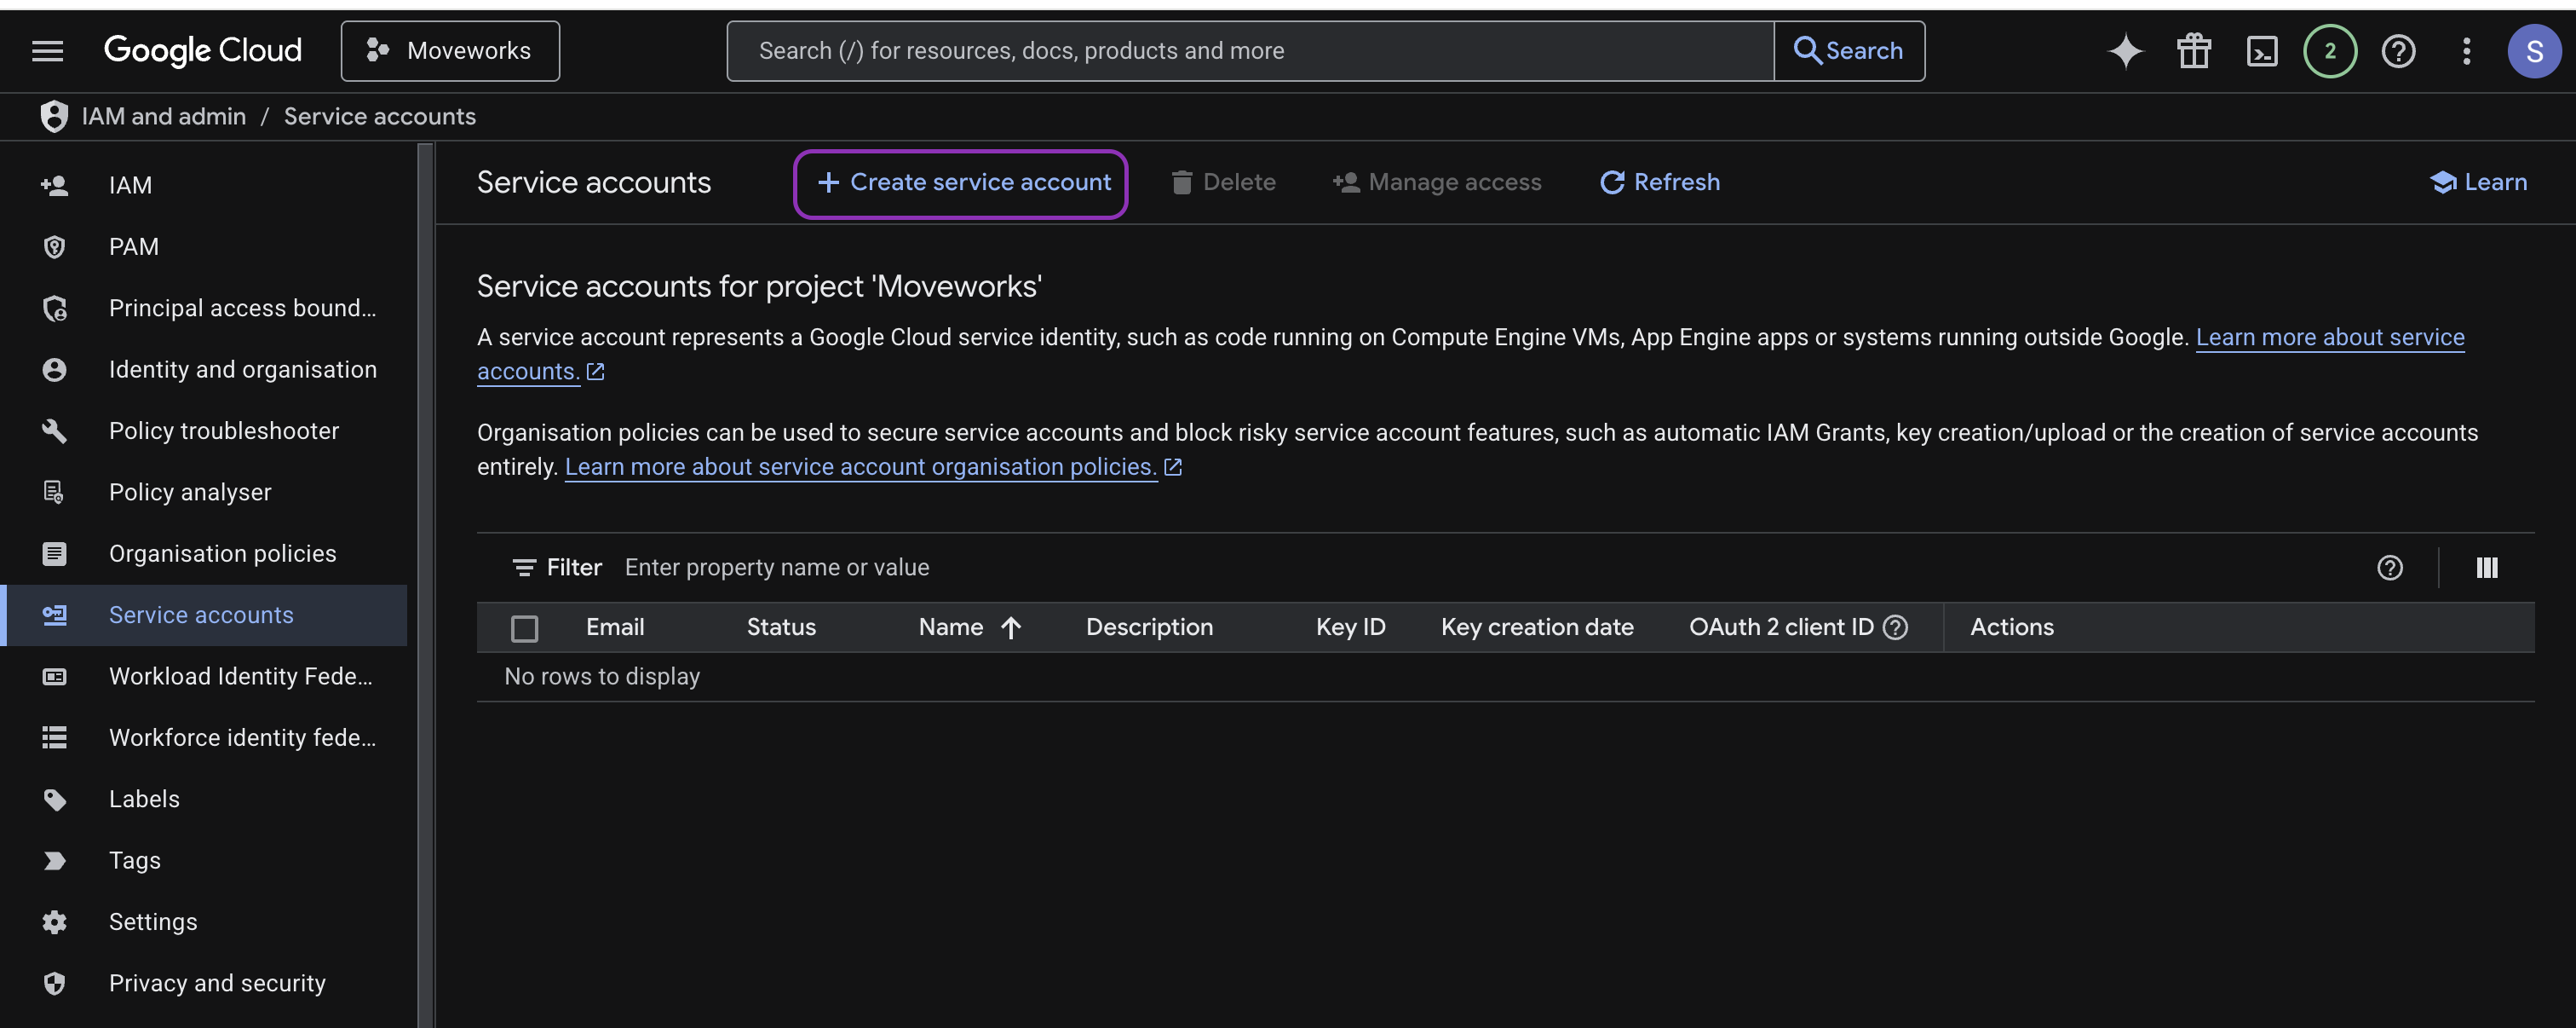Click Create service account button
2576x1028 pixels.
[x=961, y=182]
